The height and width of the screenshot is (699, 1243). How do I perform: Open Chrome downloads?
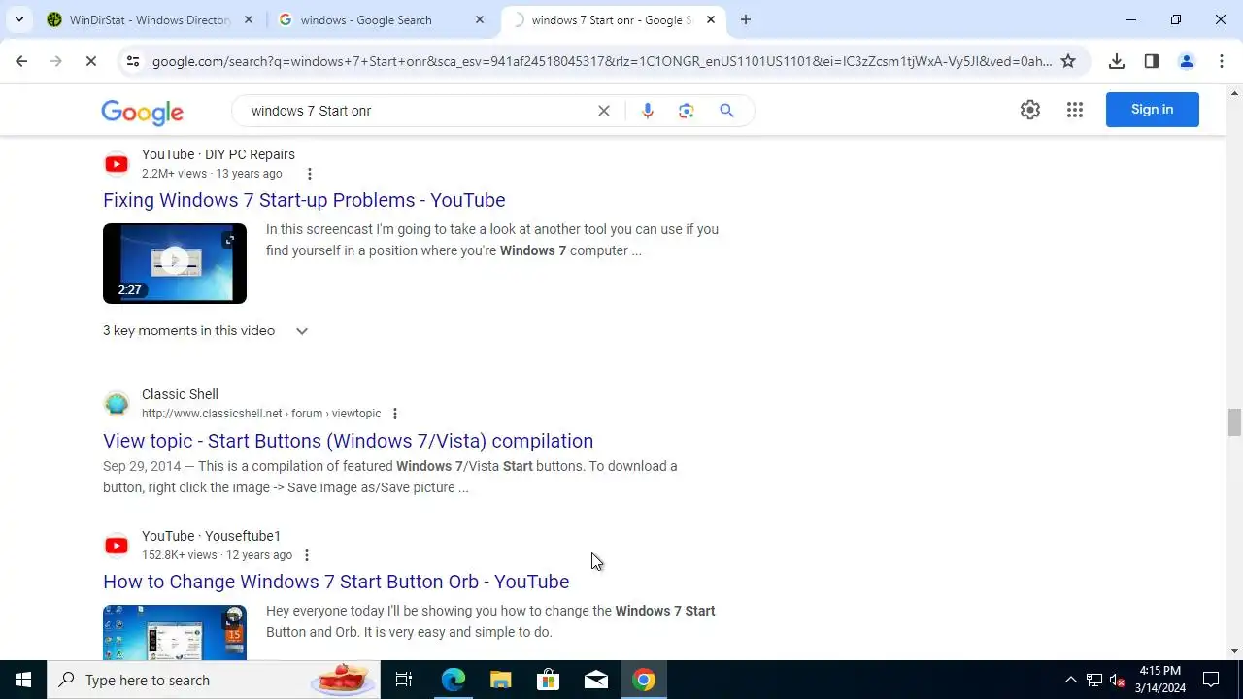1117,61
